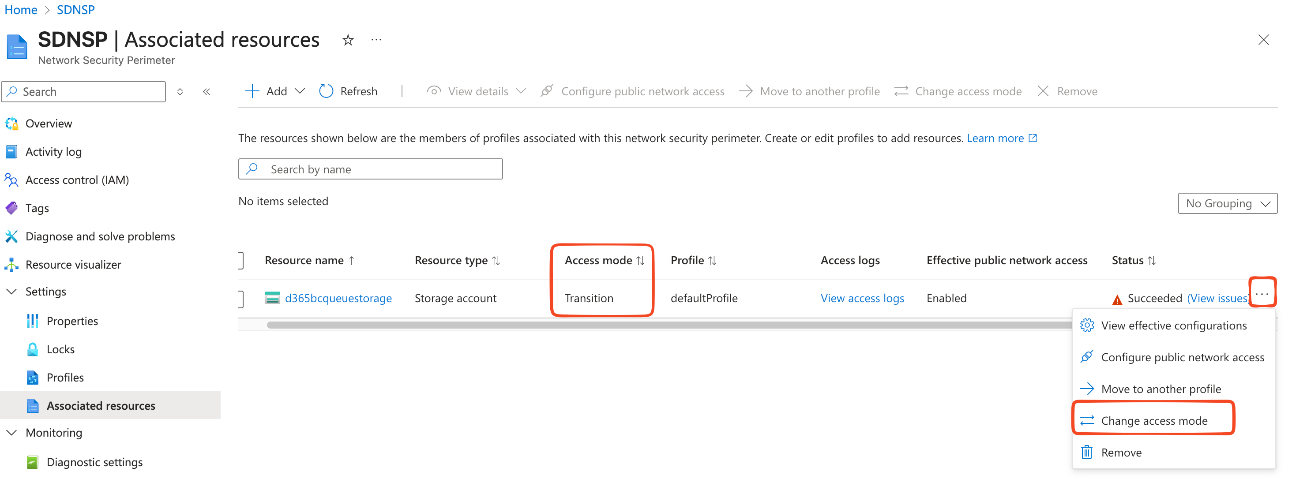Click the favorite star icon beside title
The width and height of the screenshot is (1292, 479).
[348, 40]
